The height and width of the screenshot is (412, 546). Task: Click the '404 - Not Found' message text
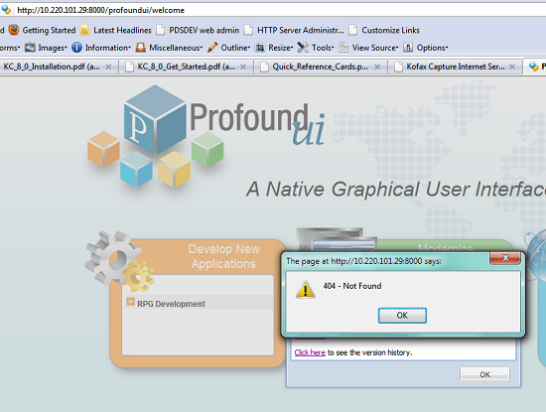[352, 286]
